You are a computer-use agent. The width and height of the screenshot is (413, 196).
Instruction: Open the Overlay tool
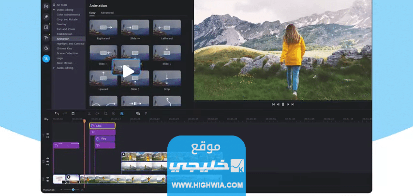pyautogui.click(x=61, y=24)
